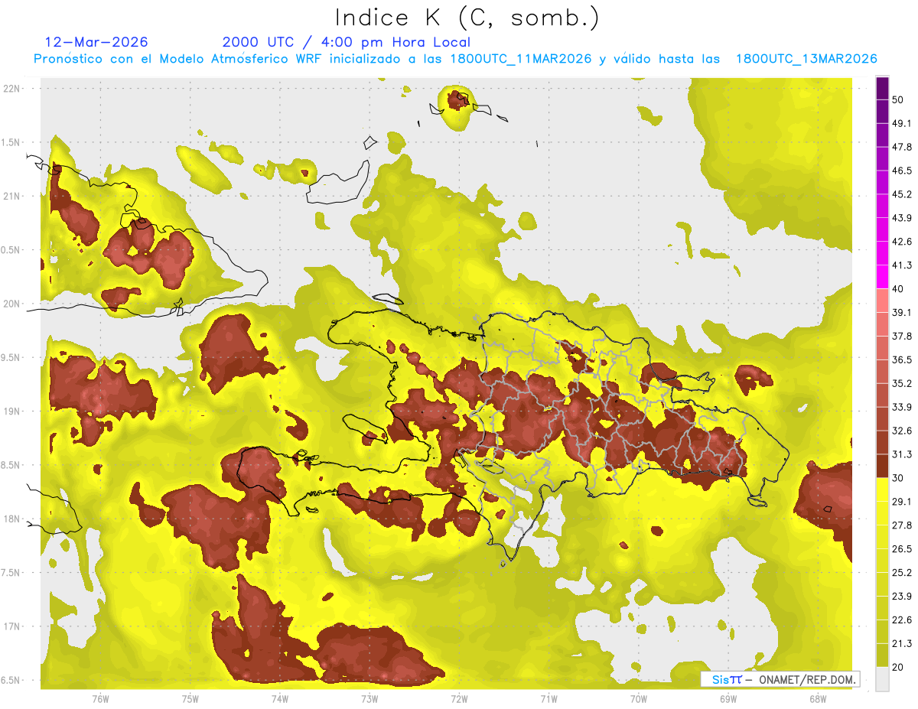Image resolution: width=918 pixels, height=709 pixels.
Task: Click the '21.3' colorbar value
Action: tap(903, 643)
